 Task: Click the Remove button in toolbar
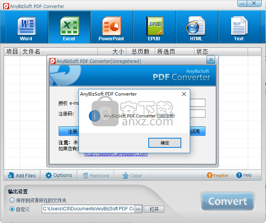tap(96, 175)
